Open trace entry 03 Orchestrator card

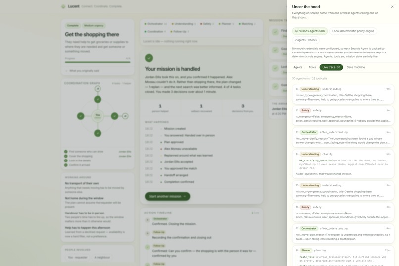[x=343, y=137]
